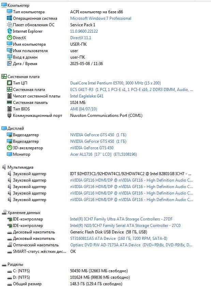Image resolution: width=211 pixels, height=291 pixels.
Task: Click the Windows logo icon beside Операционная система
Action: pyautogui.click(x=10, y=18)
